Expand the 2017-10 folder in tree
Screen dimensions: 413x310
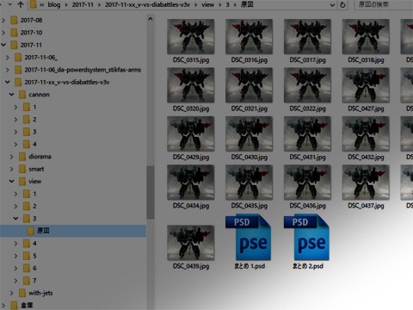[x=3, y=33]
